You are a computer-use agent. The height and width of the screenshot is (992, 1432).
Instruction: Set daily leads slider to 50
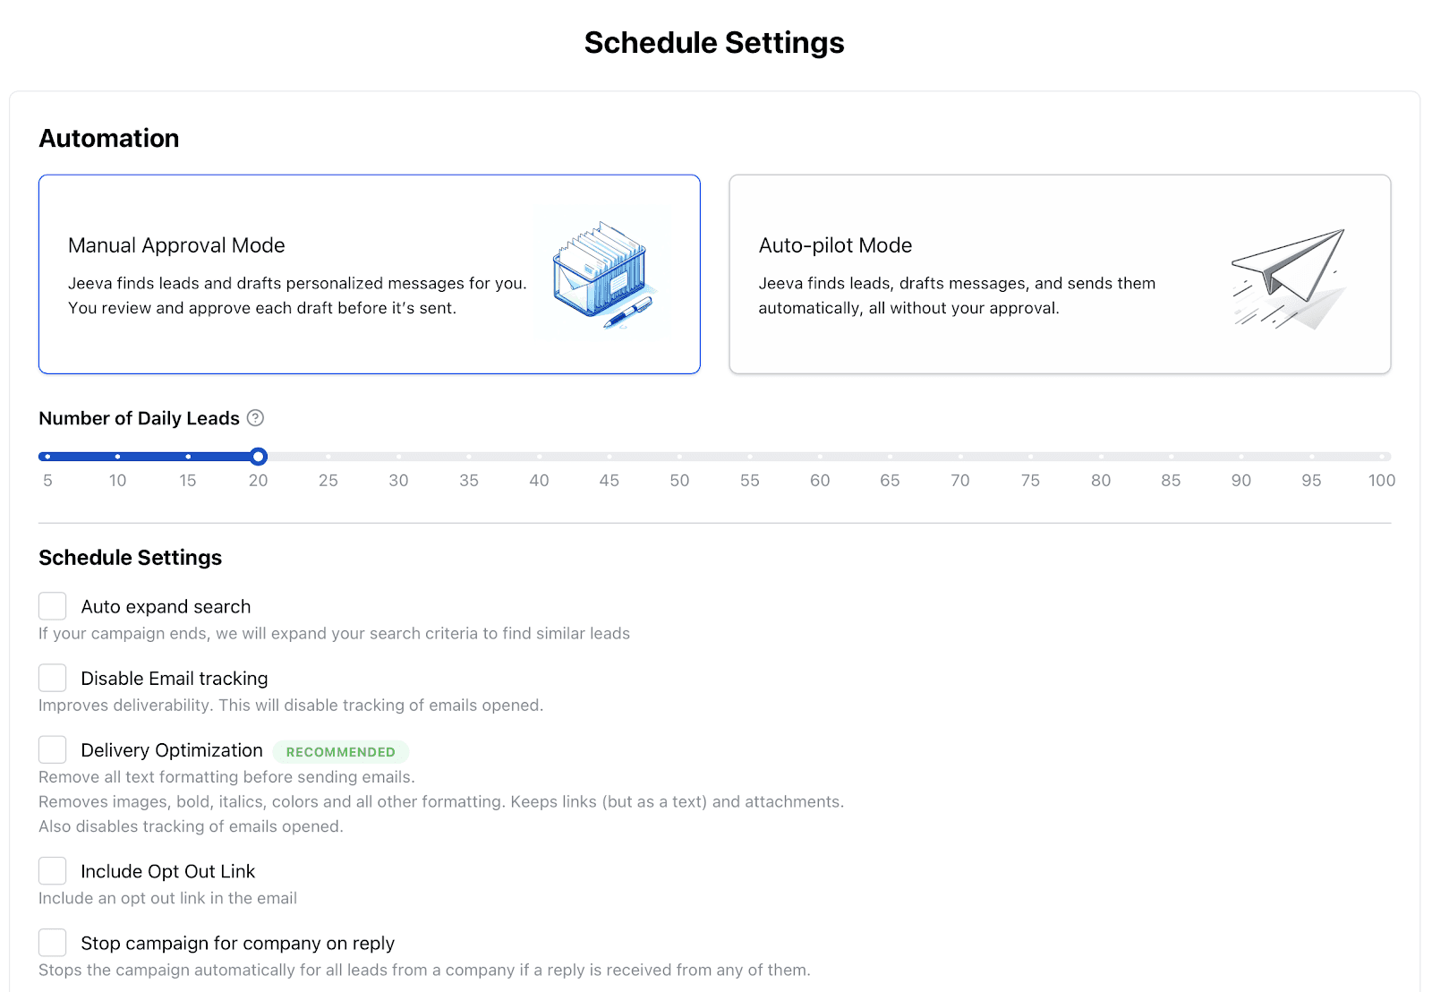point(679,457)
